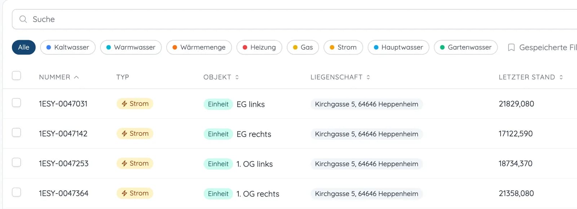Click the blue dot on Kaltwasser filter
The image size is (577, 209).
click(x=49, y=47)
